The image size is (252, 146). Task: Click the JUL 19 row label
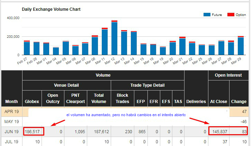click(12, 141)
